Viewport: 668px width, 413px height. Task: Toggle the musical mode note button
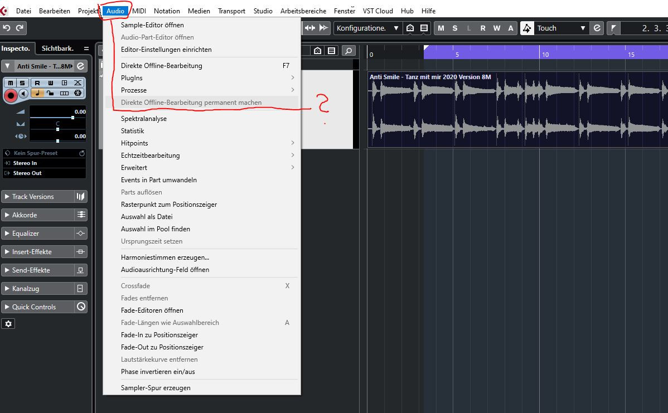37,93
